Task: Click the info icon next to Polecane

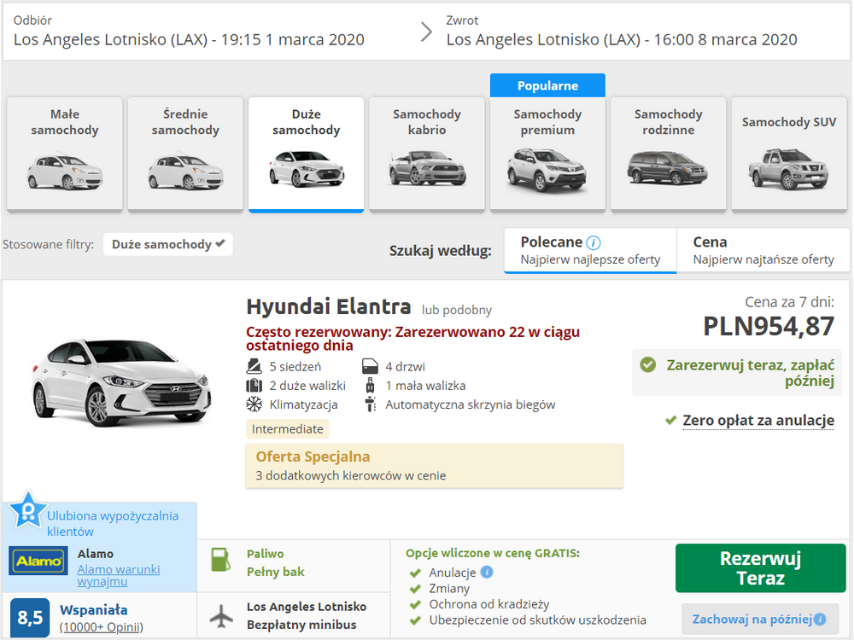Action: click(x=594, y=242)
